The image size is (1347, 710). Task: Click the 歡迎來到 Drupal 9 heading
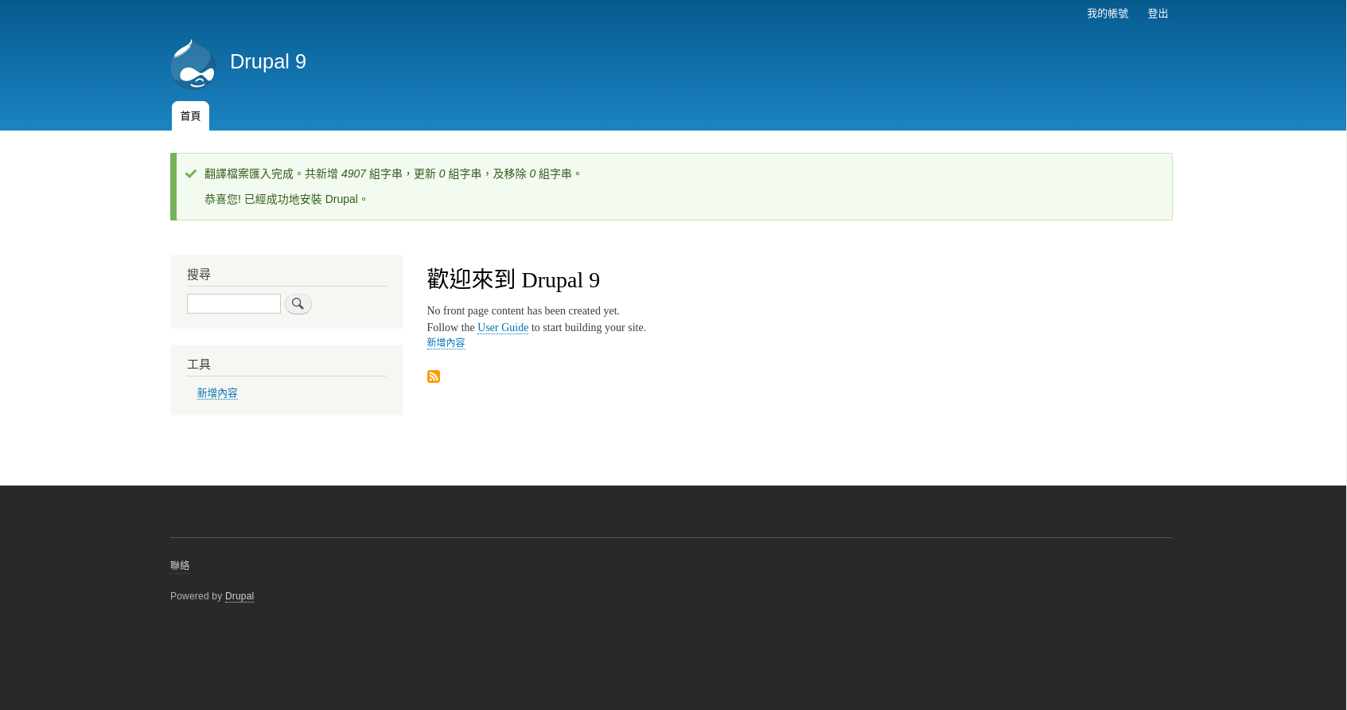[x=513, y=279]
